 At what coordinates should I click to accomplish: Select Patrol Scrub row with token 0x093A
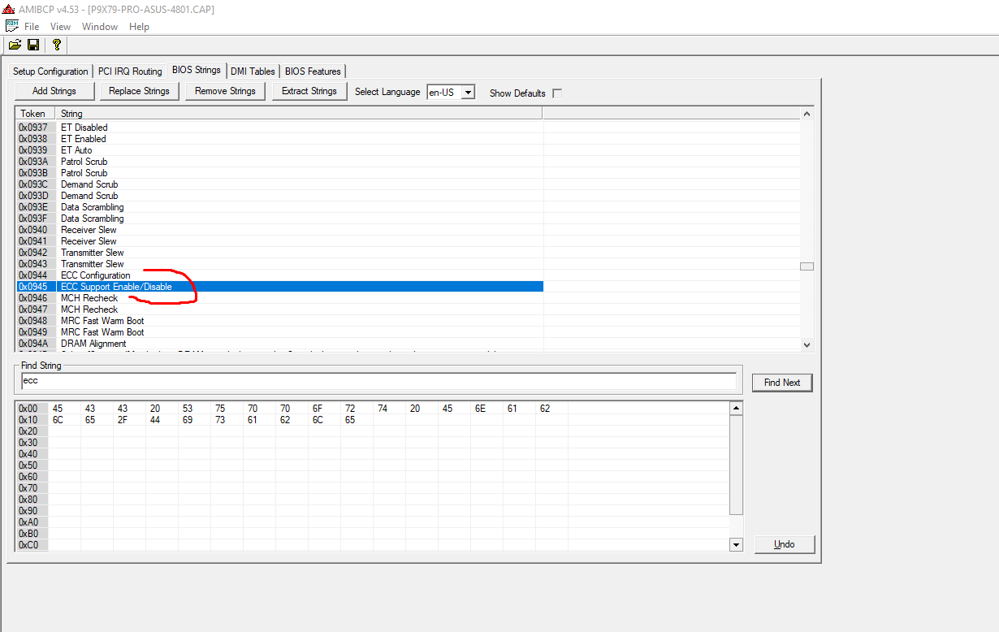pos(279,162)
